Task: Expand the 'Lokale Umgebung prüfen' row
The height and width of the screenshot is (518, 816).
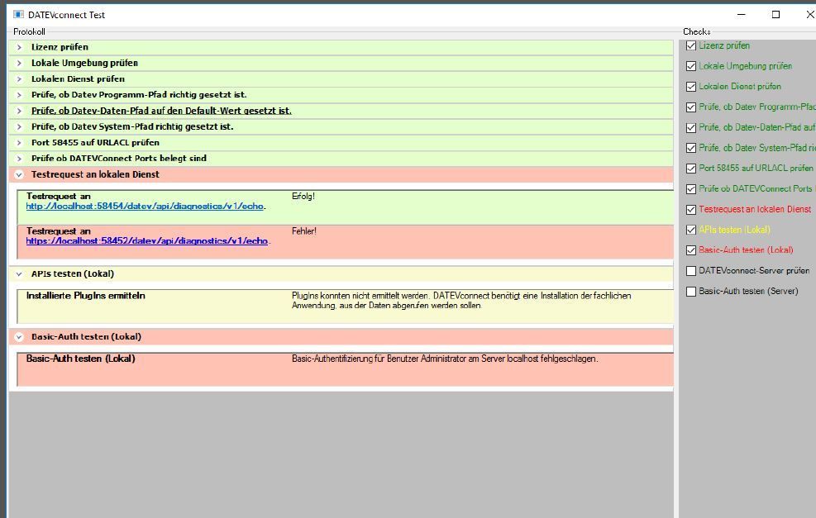Action: [19, 63]
